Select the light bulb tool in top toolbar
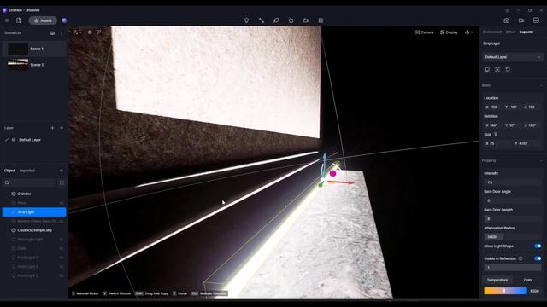Image resolution: width=547 pixels, height=307 pixels. pos(247,20)
